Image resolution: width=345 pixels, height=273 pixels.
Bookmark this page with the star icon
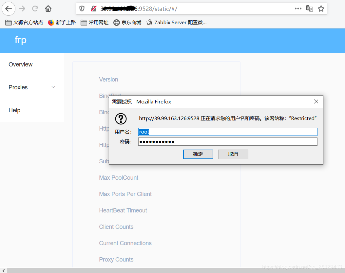point(321,9)
